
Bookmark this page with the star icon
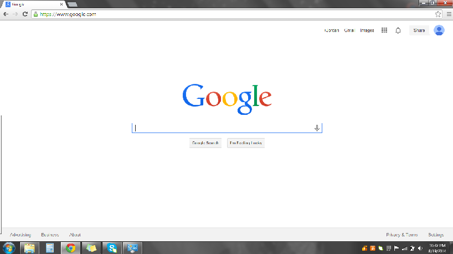(438, 14)
